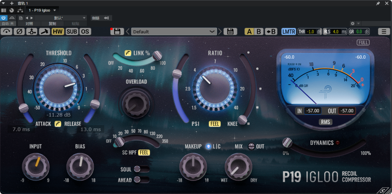Click the 复制 copy button

tap(52, 23)
